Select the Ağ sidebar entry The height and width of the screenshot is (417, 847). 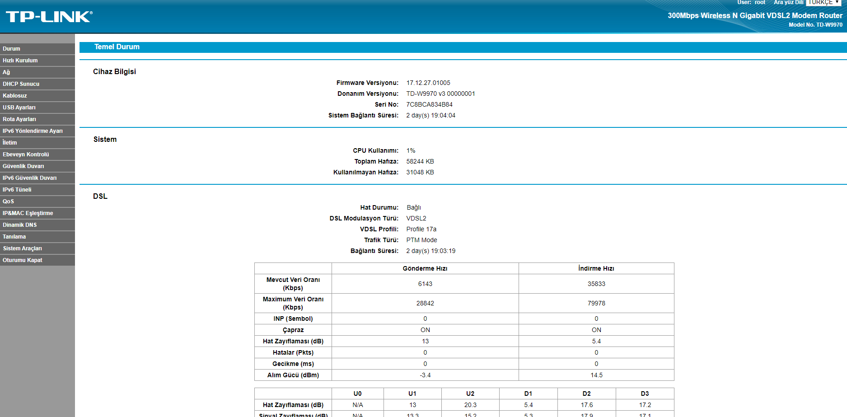37,72
